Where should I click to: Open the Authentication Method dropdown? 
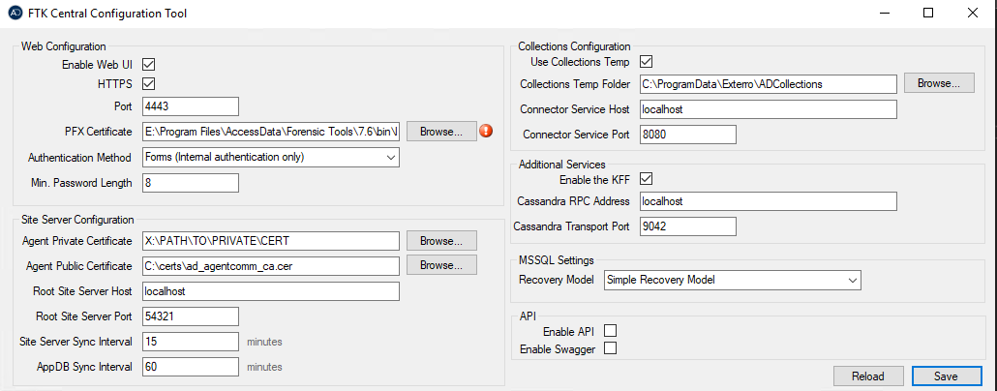pos(271,157)
